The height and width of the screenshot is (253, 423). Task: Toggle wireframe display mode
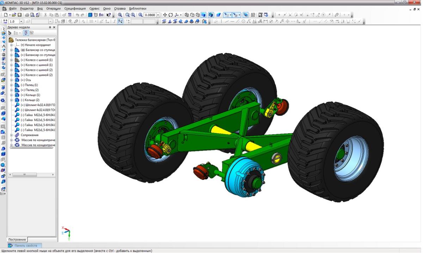pos(187,15)
